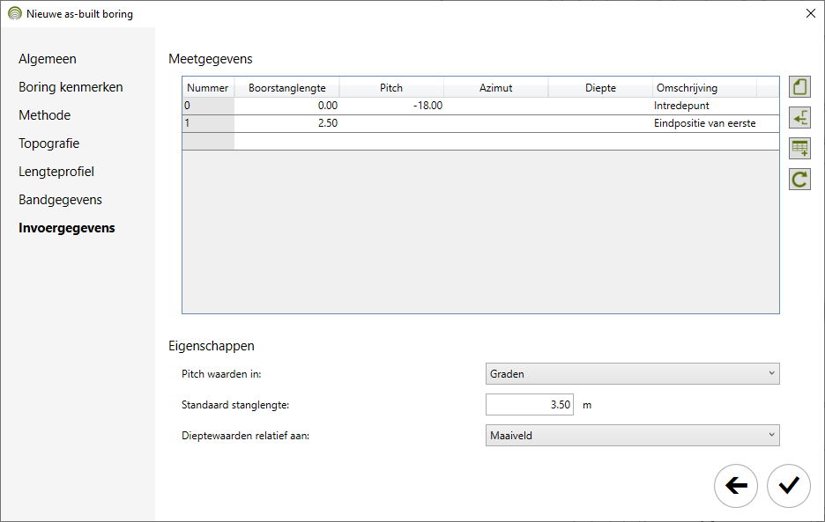Open the Lengteprofiel section
Screen dimensions: 825x522
[56, 172]
